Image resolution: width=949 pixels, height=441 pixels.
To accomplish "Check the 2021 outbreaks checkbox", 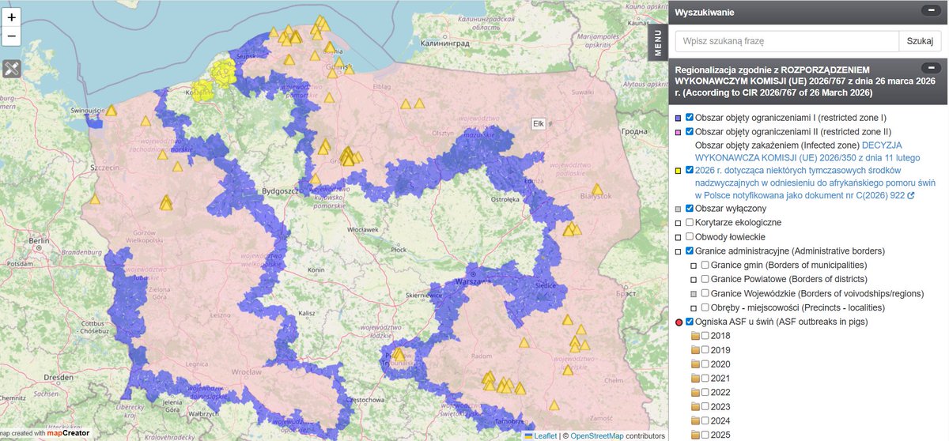I will tap(705, 379).
